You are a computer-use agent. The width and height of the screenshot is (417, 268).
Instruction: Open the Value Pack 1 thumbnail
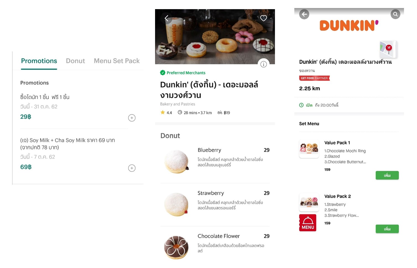[x=309, y=149]
